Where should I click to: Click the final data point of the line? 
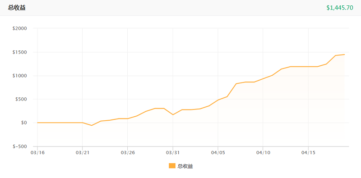click(x=344, y=55)
